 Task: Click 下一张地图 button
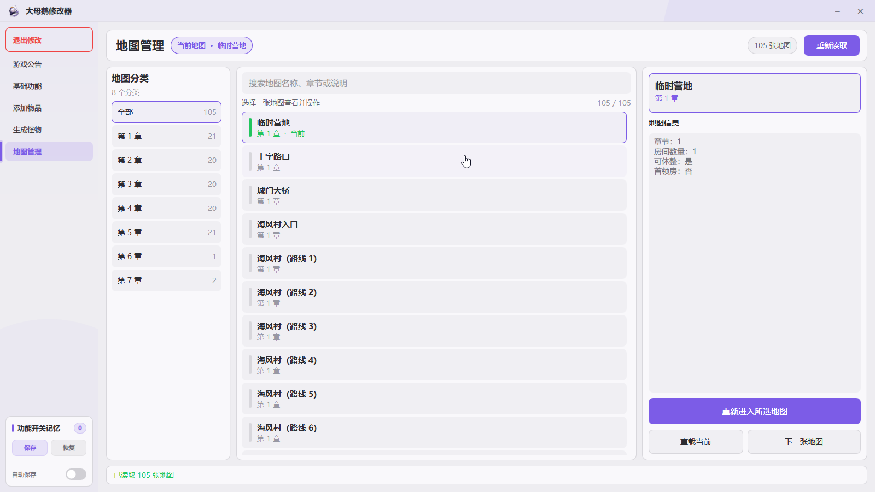[x=804, y=442]
